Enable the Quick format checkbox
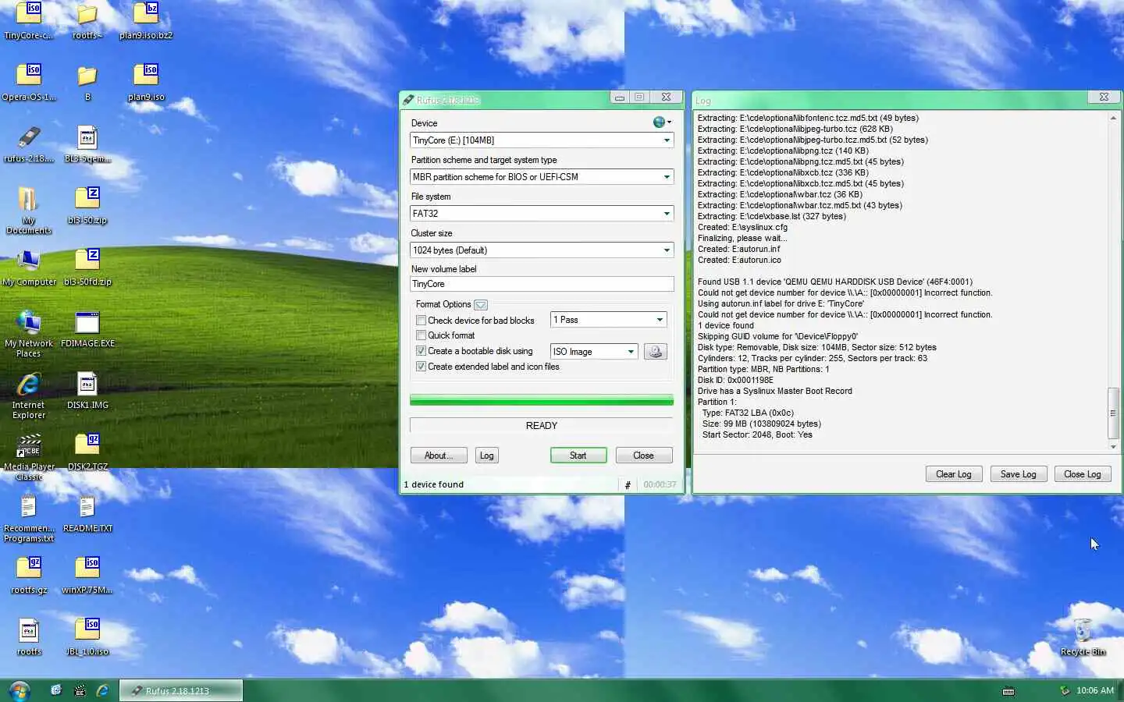The height and width of the screenshot is (702, 1124). [421, 335]
